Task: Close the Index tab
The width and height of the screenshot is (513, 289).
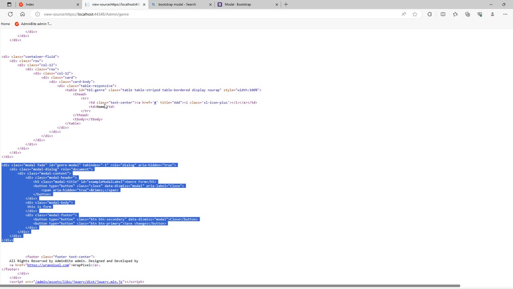Action: coord(78,4)
